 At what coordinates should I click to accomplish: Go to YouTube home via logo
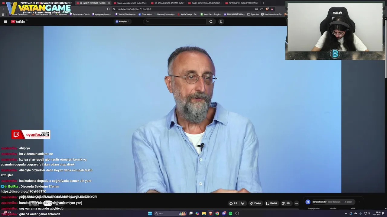(x=18, y=21)
